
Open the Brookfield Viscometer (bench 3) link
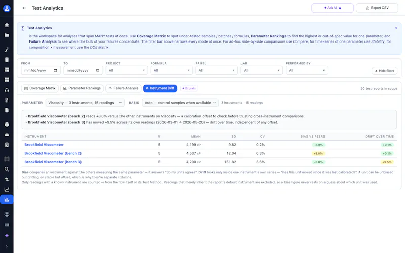click(x=53, y=162)
